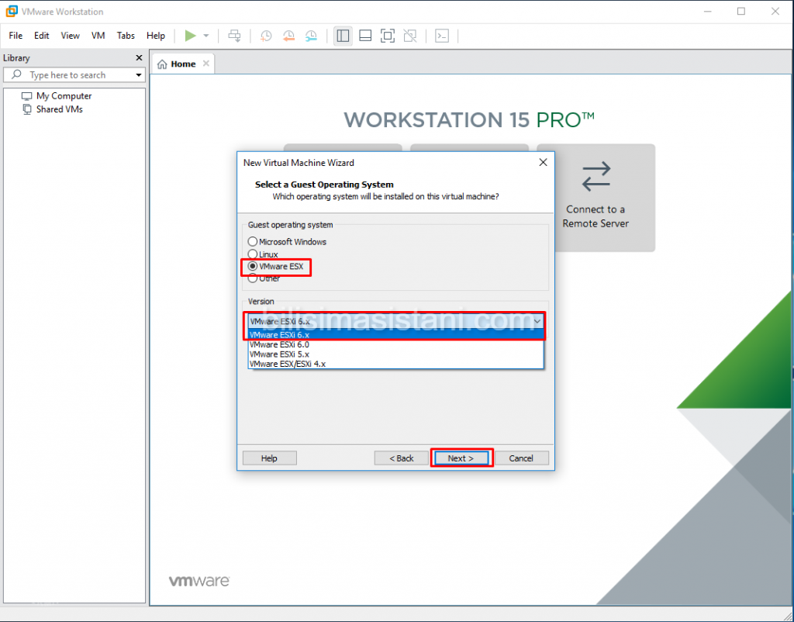This screenshot has height=622, width=794.
Task: Open the Edit menu
Action: click(x=42, y=36)
